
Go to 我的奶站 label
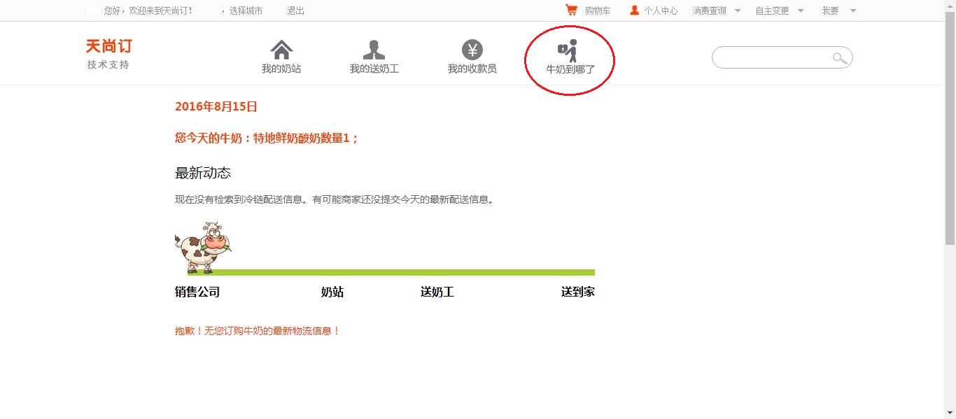click(x=281, y=69)
